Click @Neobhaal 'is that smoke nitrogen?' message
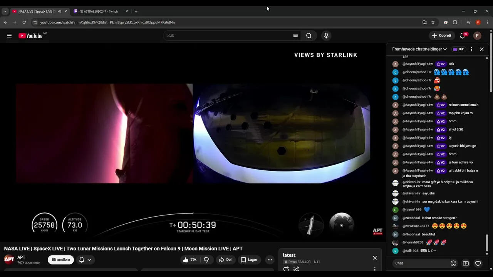This screenshot has width=493, height=277. point(437,218)
